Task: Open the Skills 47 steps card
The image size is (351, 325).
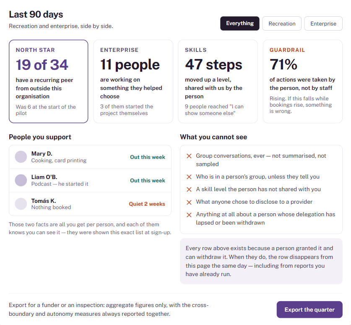Action: 218,82
